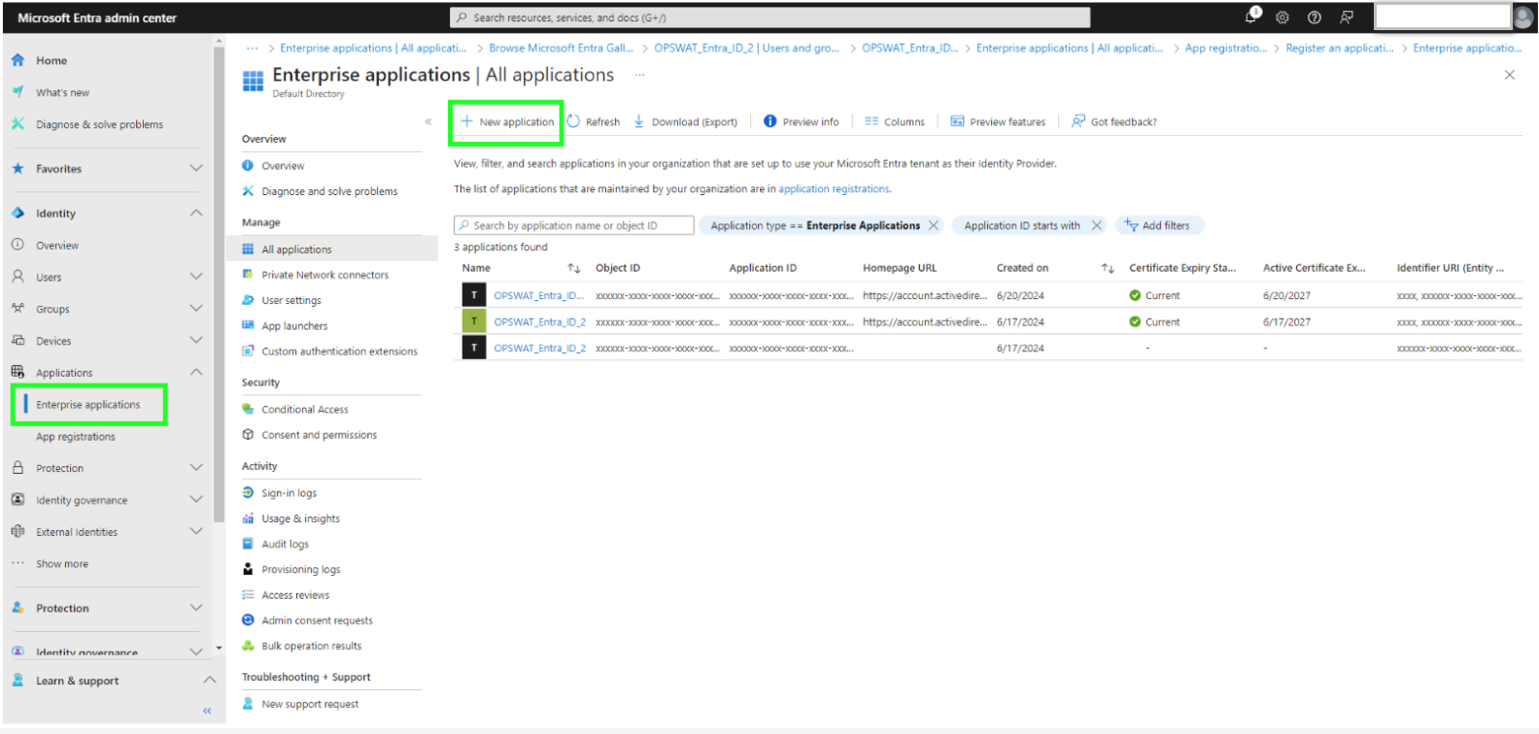The width and height of the screenshot is (1539, 734).
Task: Expand the External Identities menu
Action: pos(196,532)
